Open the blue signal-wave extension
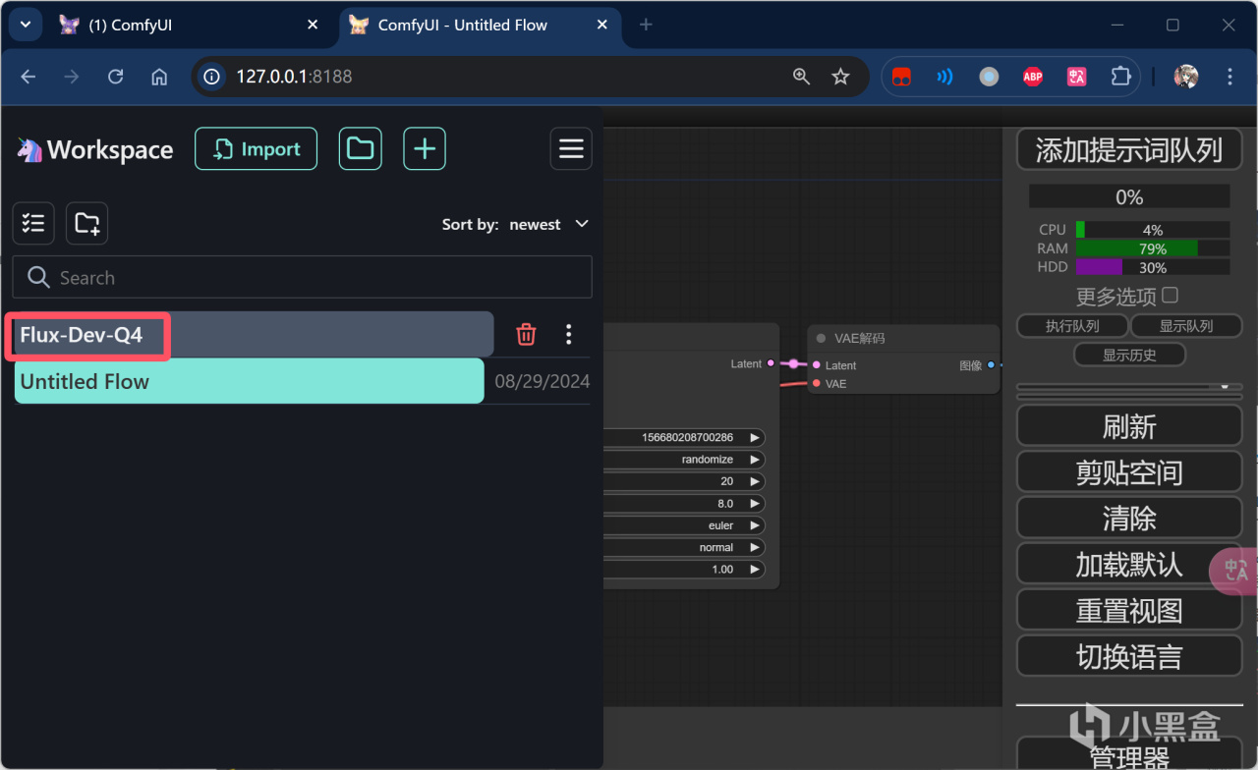Viewport: 1258px width, 770px height. click(944, 77)
